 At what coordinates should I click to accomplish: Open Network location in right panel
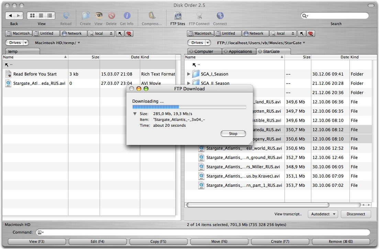(256, 34)
